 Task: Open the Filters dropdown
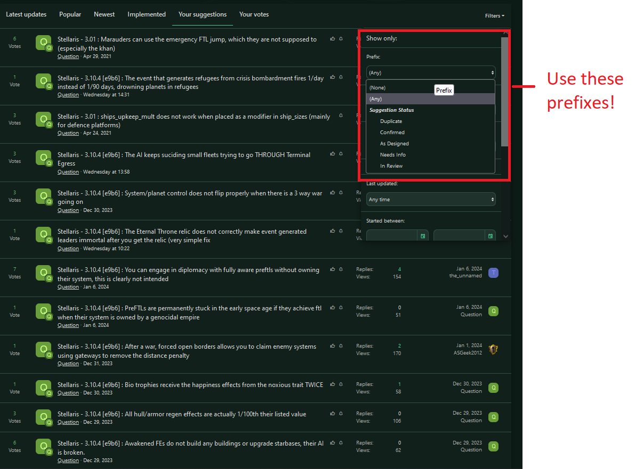pos(495,16)
